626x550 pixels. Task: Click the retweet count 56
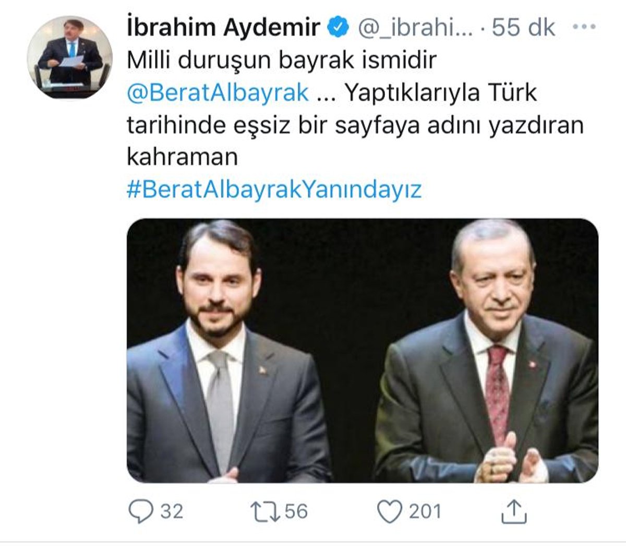point(296,511)
